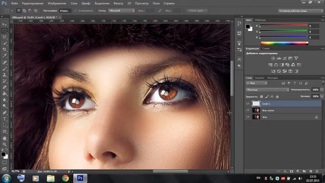Click Add to selection mode icon

point(24,10)
